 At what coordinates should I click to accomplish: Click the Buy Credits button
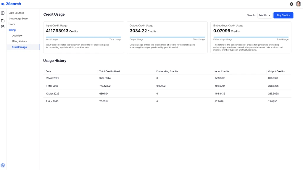[x=283, y=15]
